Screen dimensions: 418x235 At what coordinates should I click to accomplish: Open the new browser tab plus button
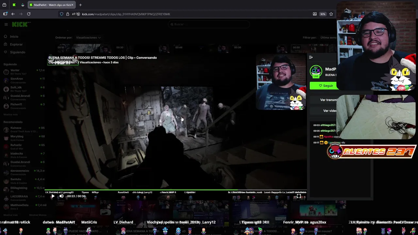[x=80, y=5]
